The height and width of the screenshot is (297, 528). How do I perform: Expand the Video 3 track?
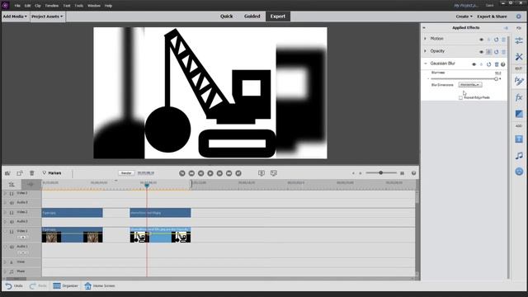[5, 193]
